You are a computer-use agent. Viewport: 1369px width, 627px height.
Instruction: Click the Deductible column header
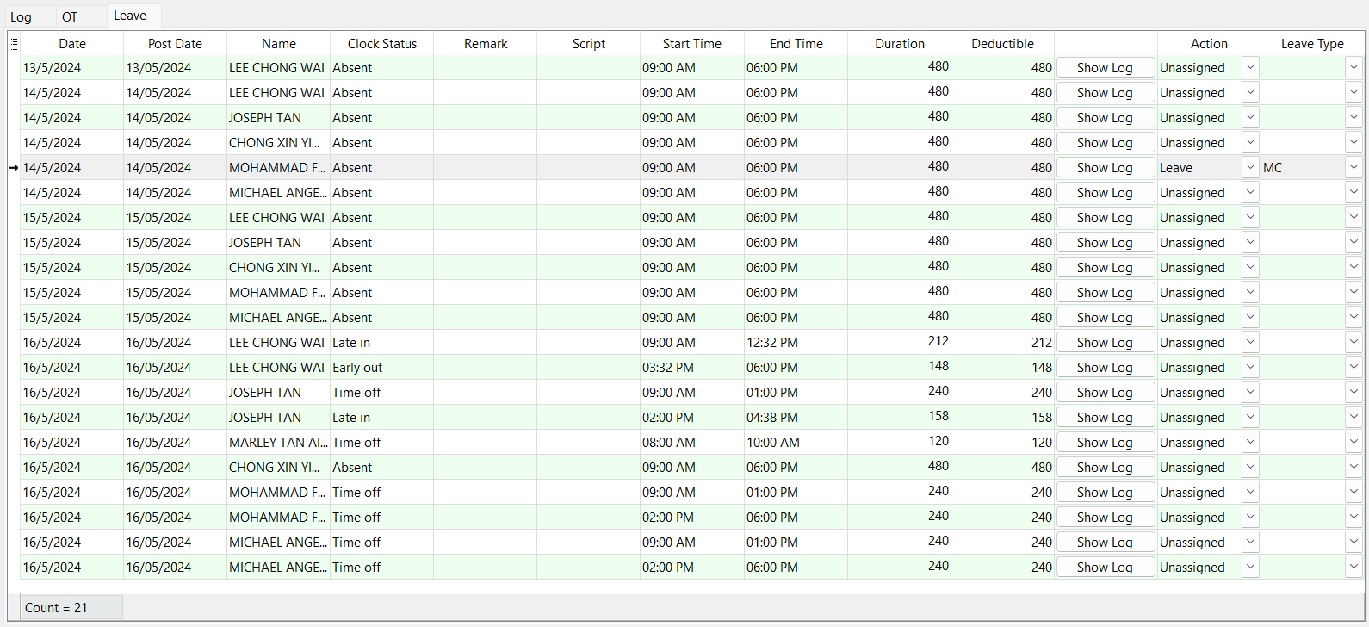coord(1002,44)
